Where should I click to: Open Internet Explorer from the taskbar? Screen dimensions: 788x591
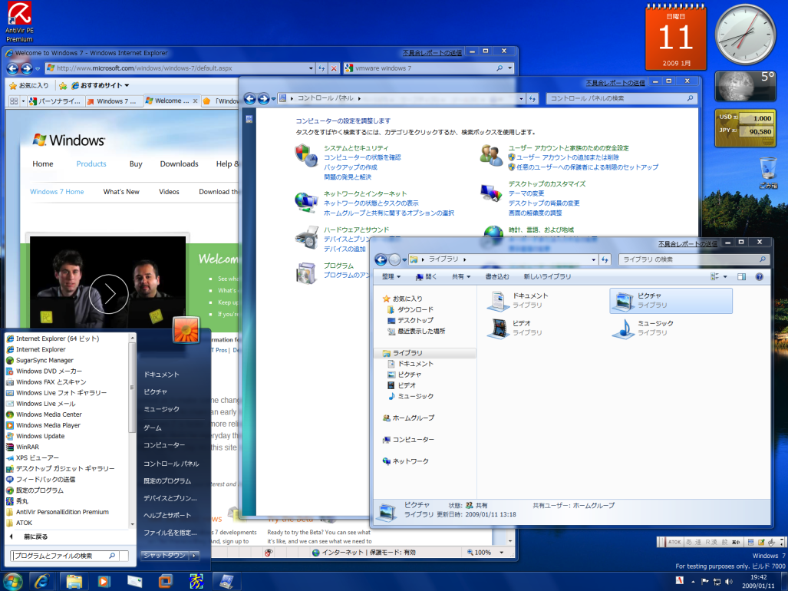[42, 582]
